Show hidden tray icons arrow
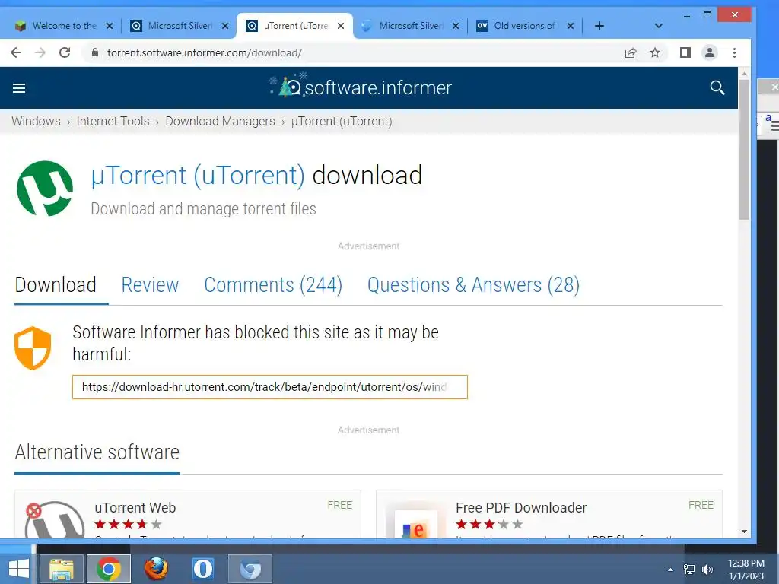This screenshot has width=779, height=584. [x=670, y=570]
